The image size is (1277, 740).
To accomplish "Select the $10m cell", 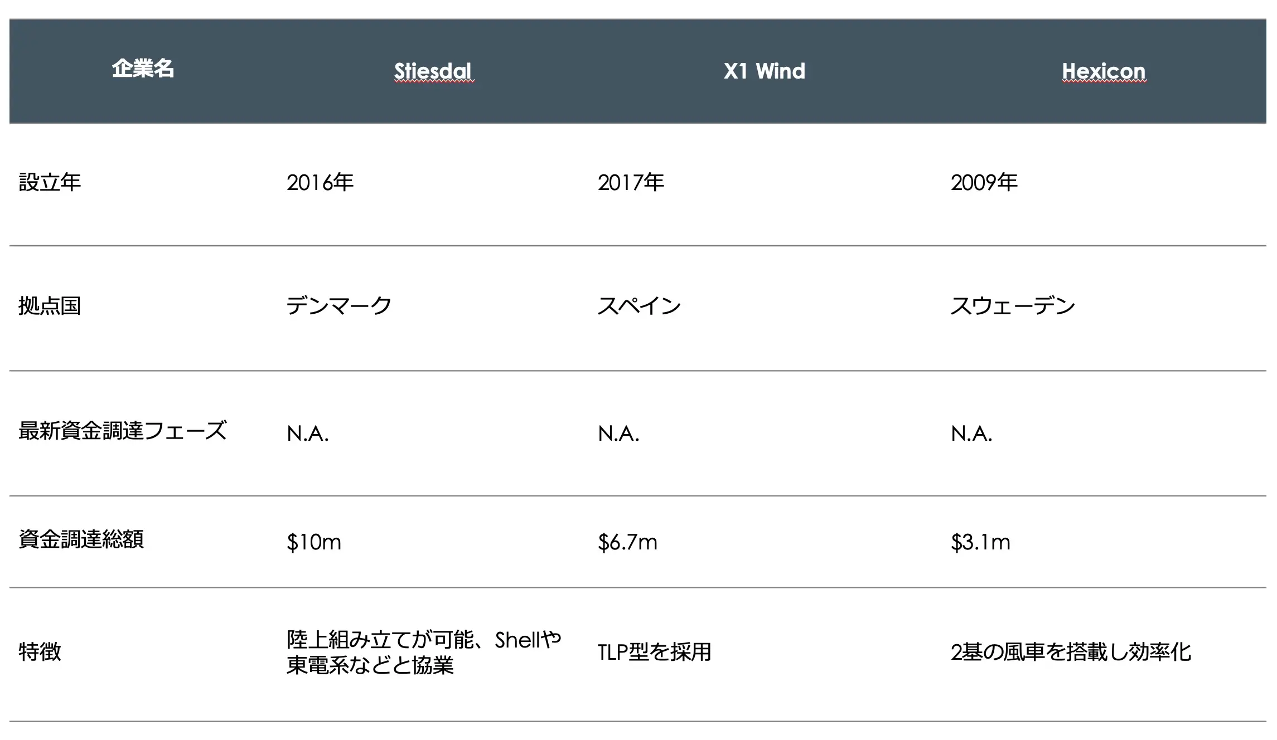I will tap(314, 542).
